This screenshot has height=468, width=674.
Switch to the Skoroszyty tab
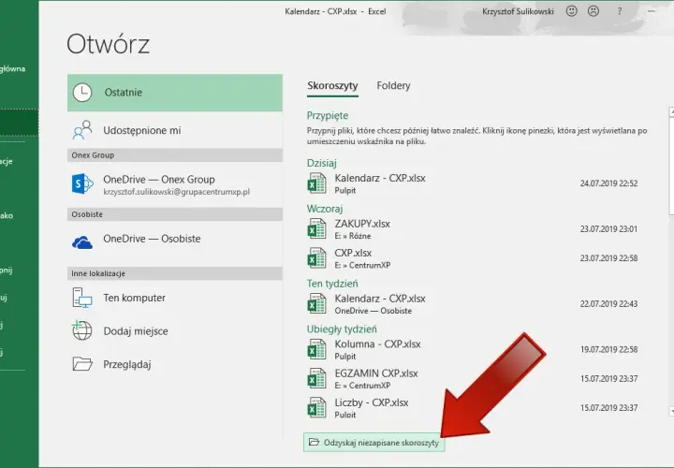(332, 85)
